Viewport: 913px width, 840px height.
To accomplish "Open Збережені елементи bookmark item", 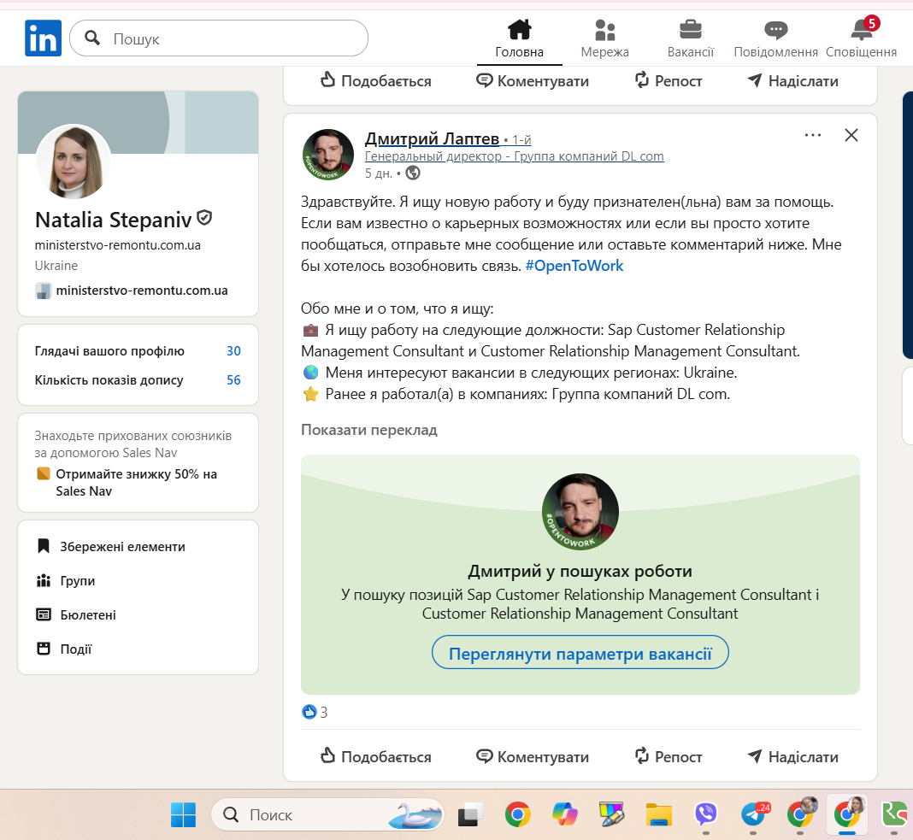I will (110, 547).
